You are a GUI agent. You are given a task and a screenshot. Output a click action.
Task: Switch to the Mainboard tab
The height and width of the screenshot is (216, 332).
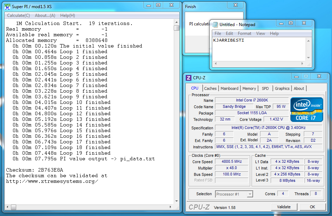229,88
